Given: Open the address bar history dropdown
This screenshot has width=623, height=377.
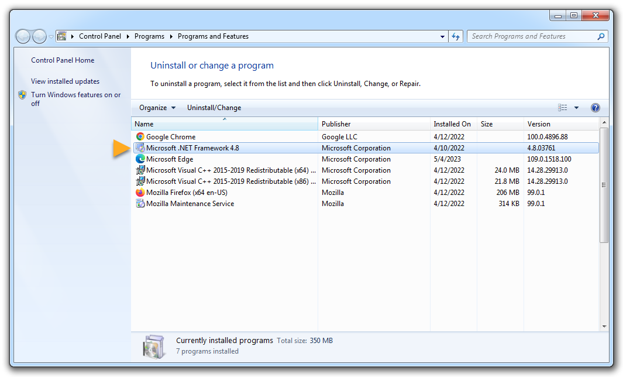Looking at the screenshot, I should tap(442, 36).
